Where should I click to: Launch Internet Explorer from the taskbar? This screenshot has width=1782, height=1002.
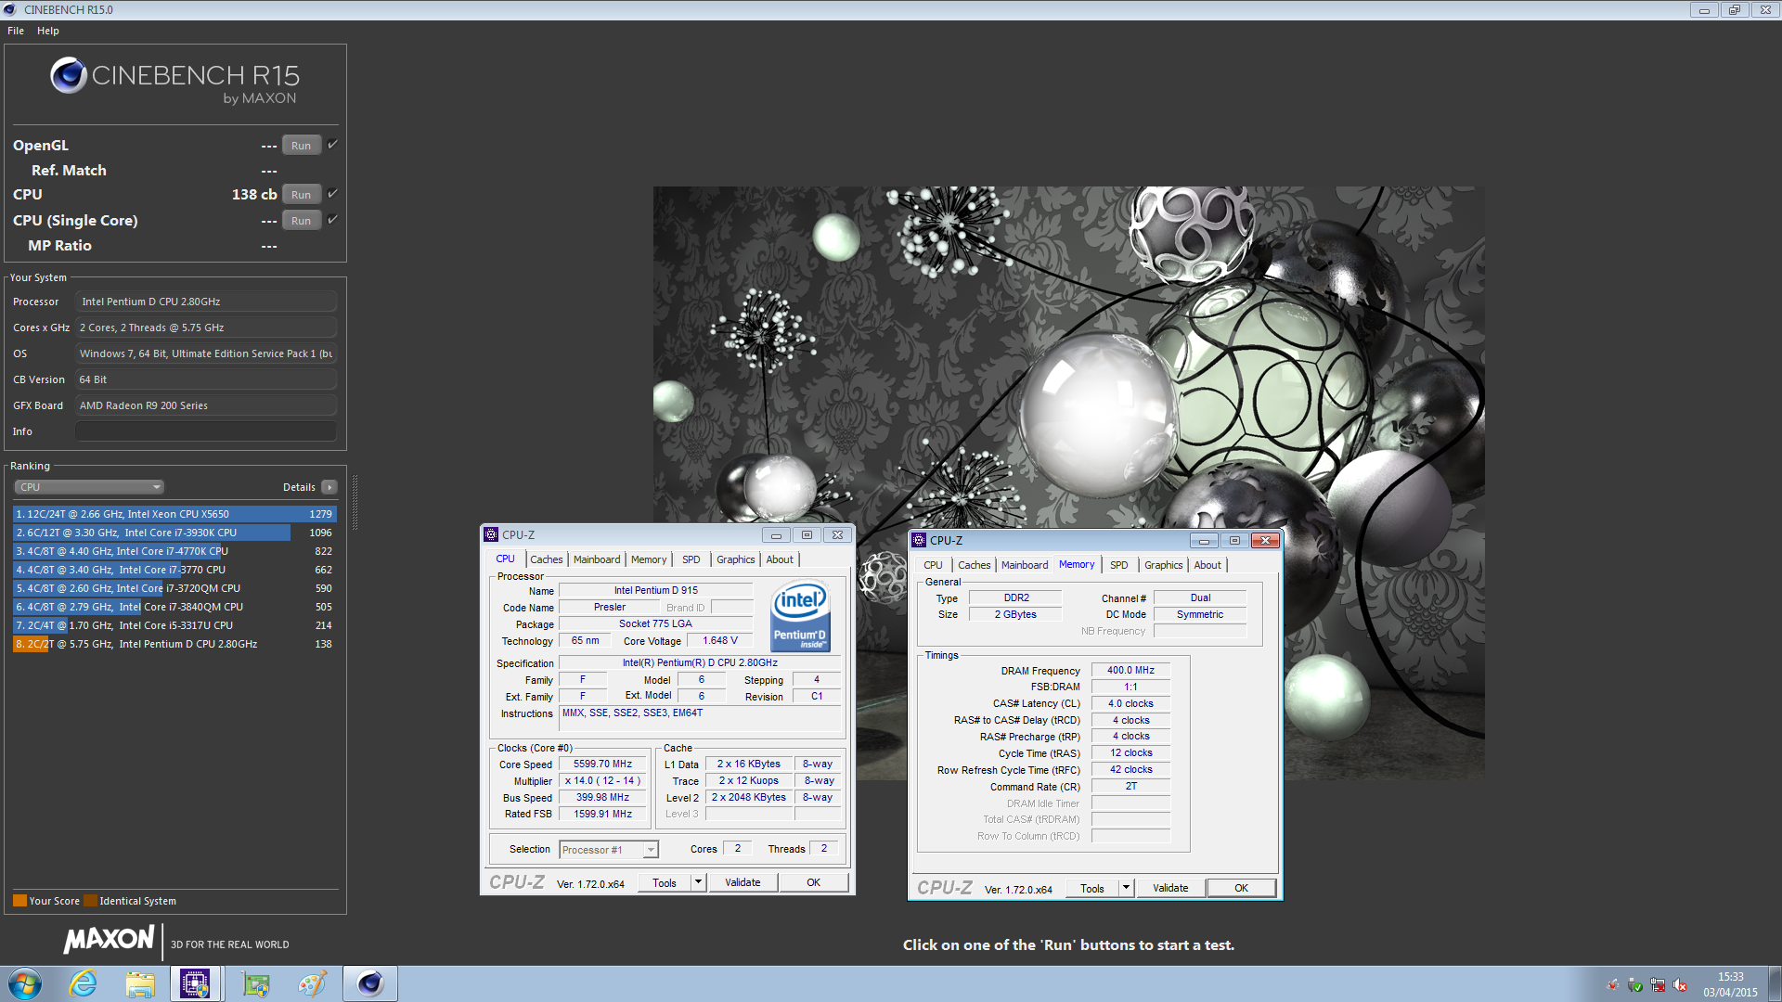tap(84, 983)
